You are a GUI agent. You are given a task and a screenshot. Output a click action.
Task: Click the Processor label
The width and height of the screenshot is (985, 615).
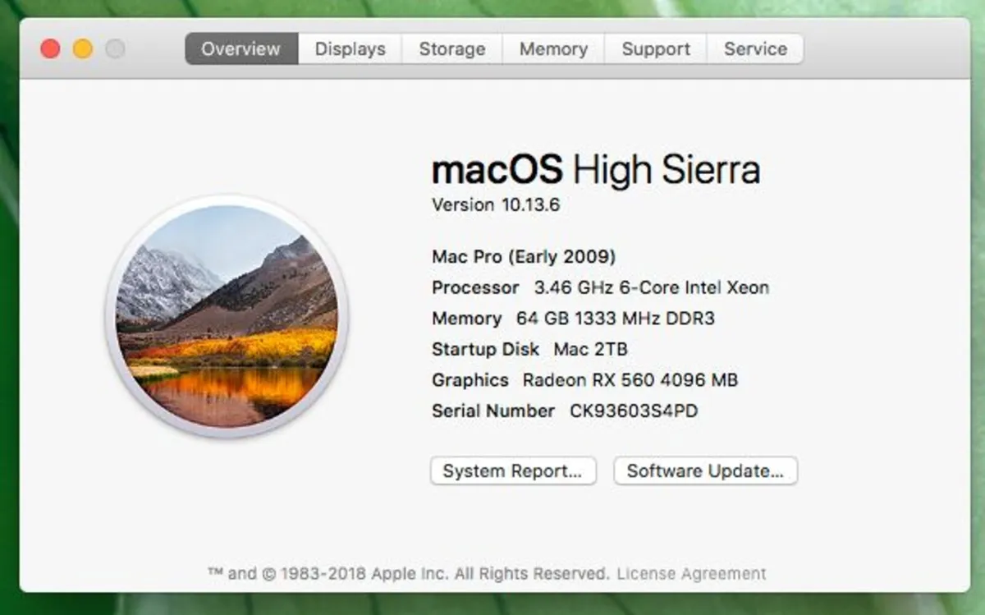(475, 288)
